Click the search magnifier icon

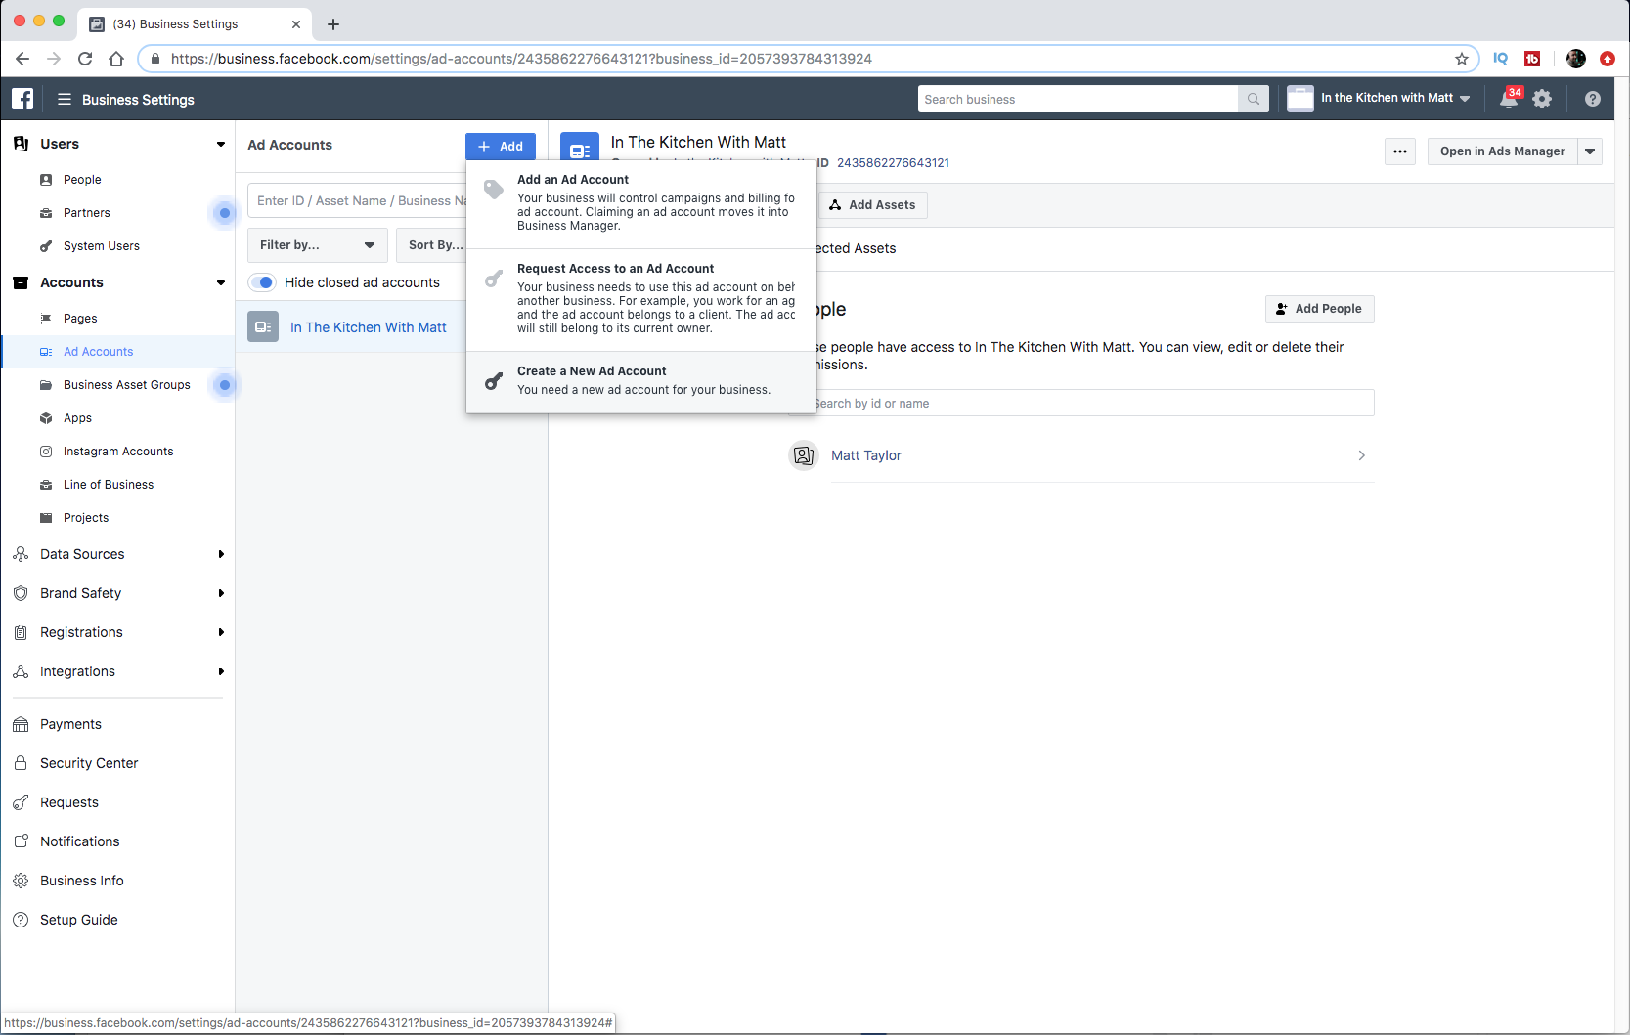click(x=1254, y=99)
